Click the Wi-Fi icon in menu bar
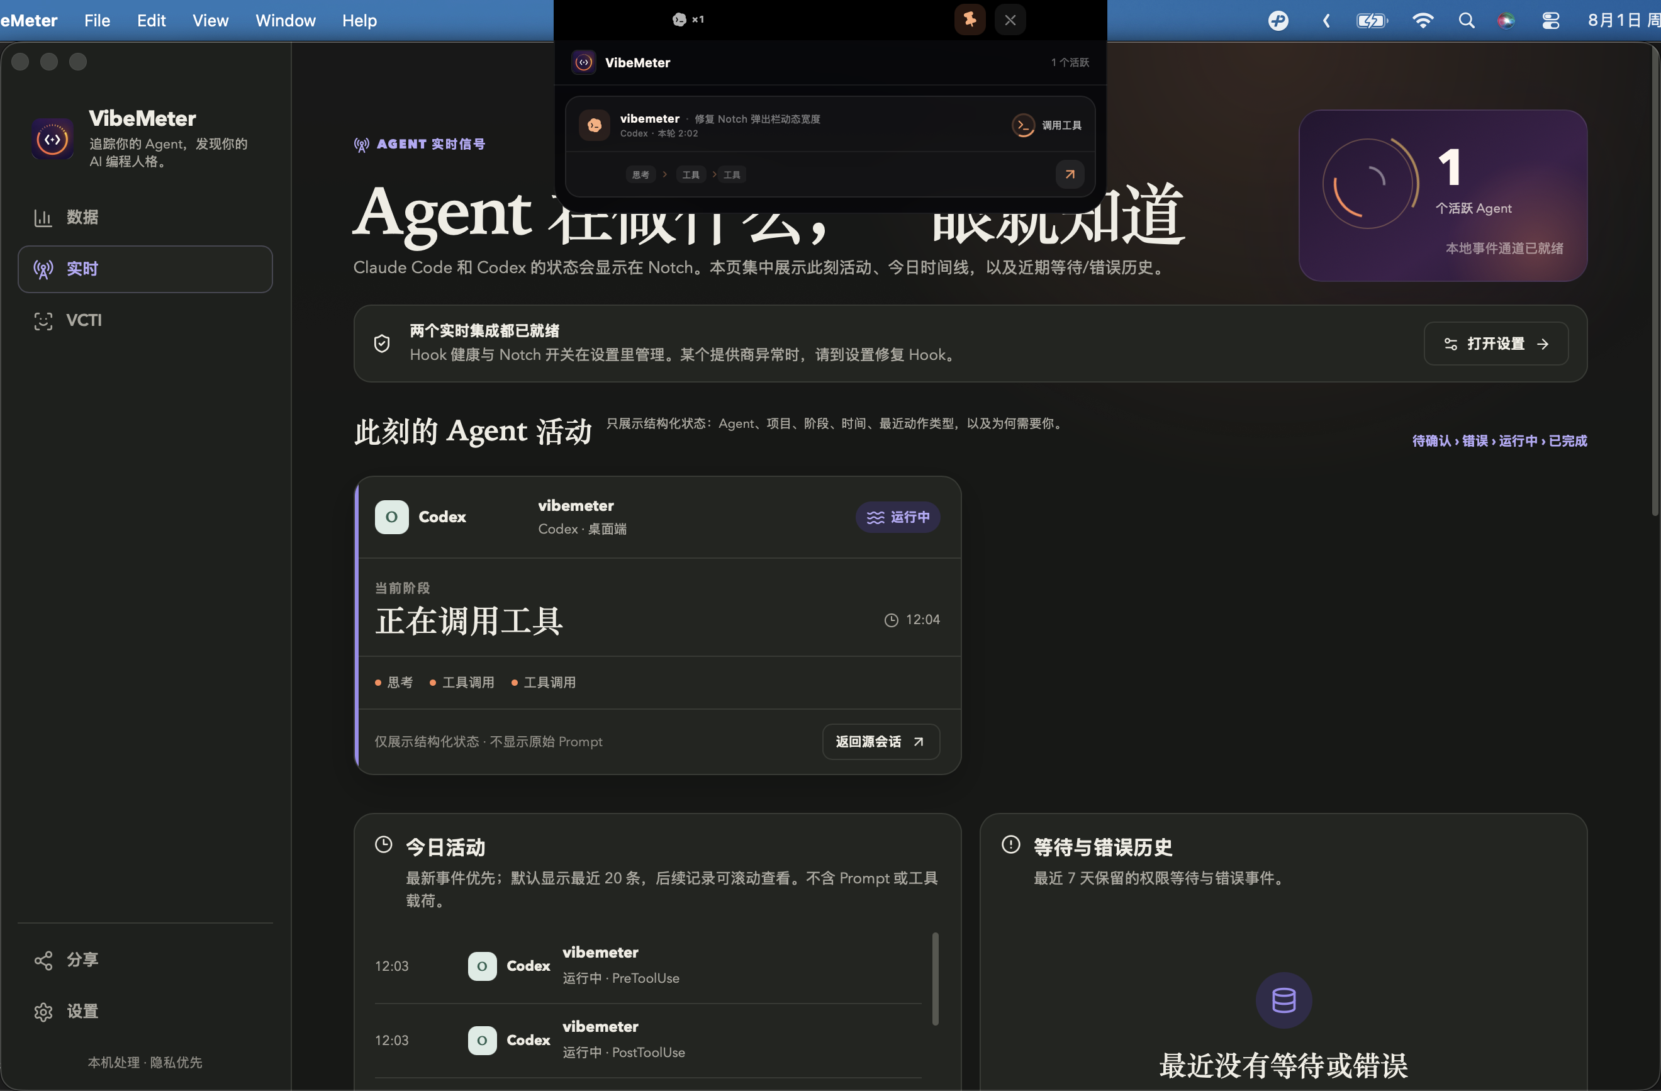 click(x=1423, y=20)
